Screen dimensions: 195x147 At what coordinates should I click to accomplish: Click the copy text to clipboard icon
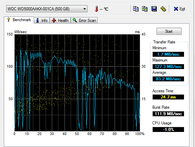136,9
